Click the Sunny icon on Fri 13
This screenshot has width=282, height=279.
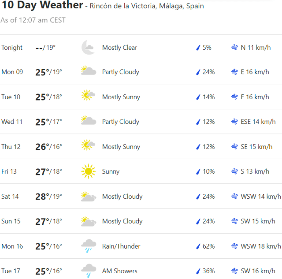(x=88, y=171)
